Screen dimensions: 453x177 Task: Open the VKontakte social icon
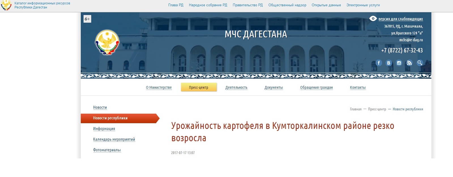tap(389, 63)
